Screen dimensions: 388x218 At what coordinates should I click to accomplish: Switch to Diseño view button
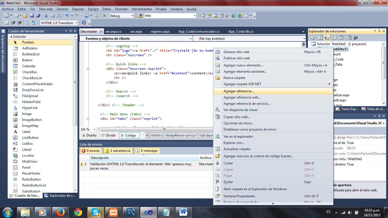click(x=89, y=135)
